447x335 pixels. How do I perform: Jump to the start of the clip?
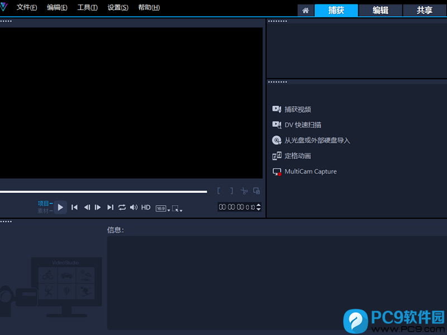tap(74, 207)
